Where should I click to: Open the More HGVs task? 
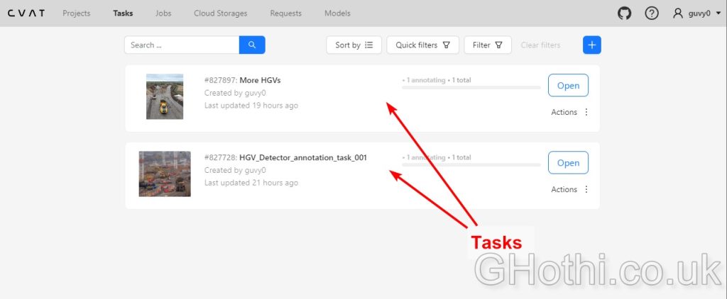(x=568, y=86)
